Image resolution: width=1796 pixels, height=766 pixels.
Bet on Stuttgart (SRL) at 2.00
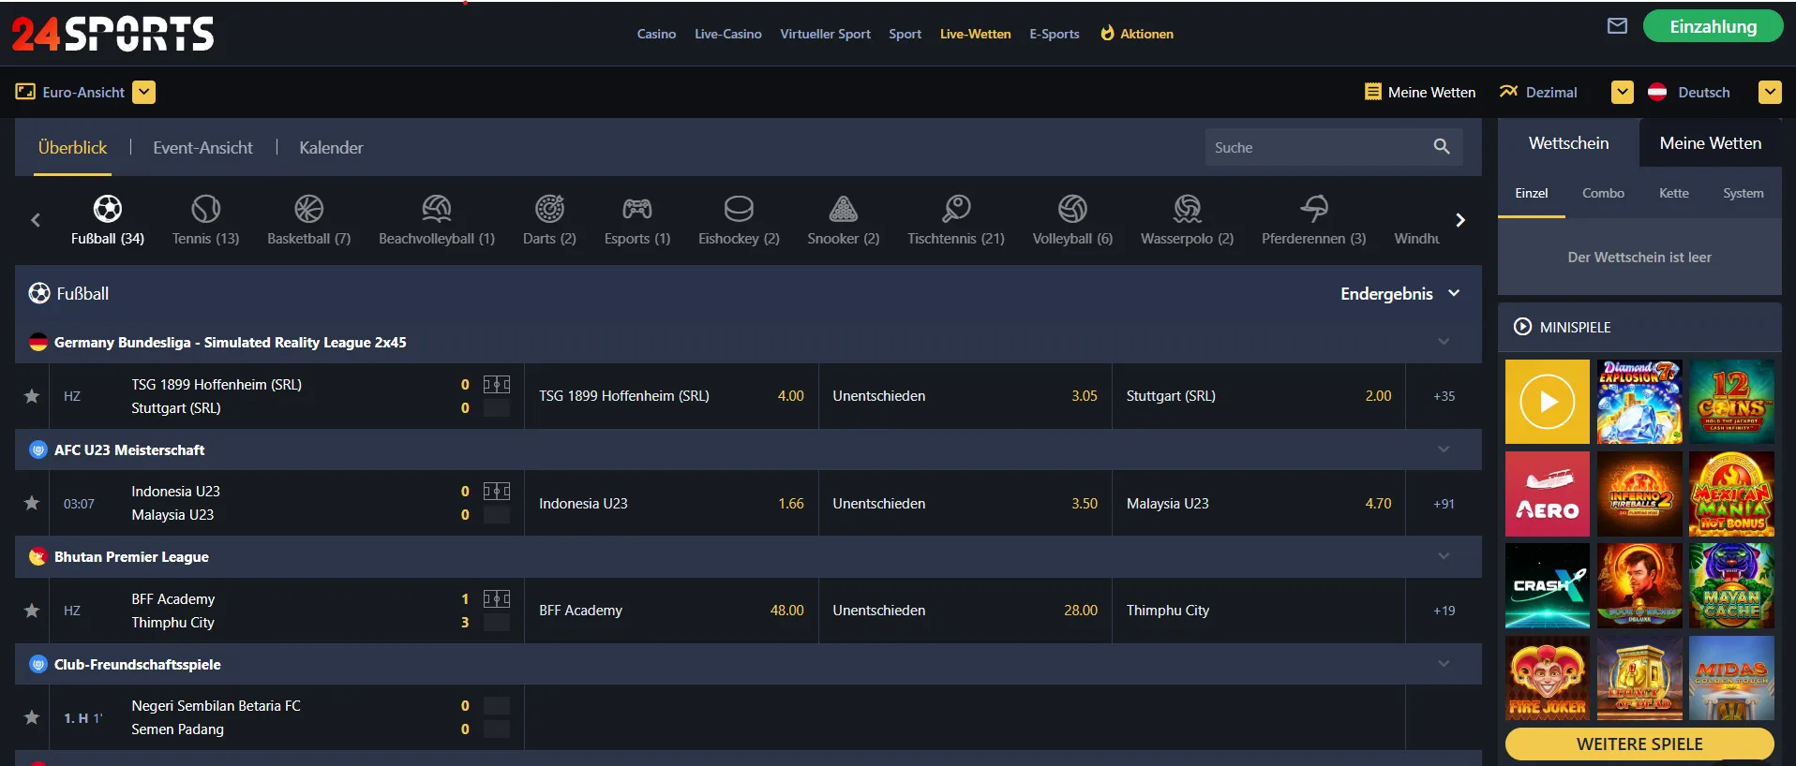(x=1259, y=396)
